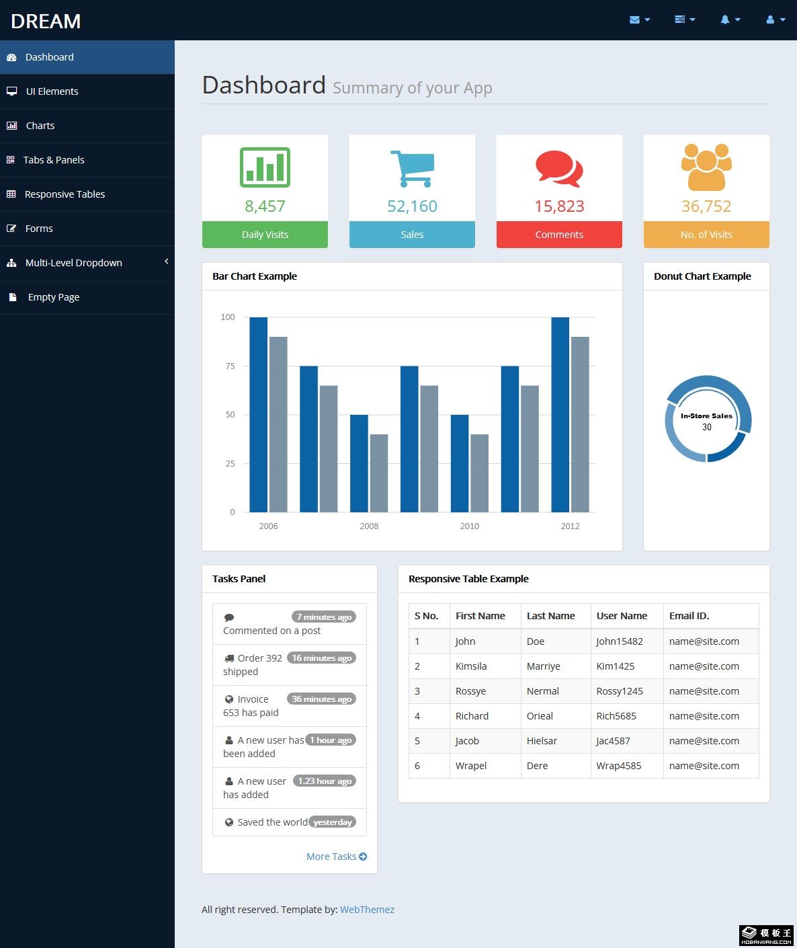797x948 pixels.
Task: Open Responsive Tables from the sidebar
Action: (x=65, y=194)
